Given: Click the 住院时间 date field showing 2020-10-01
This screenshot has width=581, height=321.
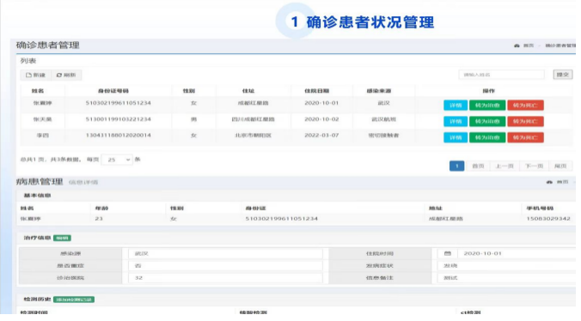Looking at the screenshot, I should (x=517, y=253).
